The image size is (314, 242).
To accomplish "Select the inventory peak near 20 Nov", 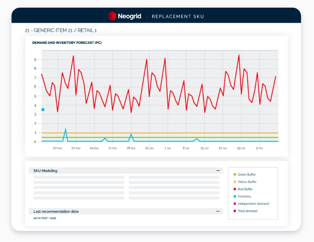I will (66, 129).
